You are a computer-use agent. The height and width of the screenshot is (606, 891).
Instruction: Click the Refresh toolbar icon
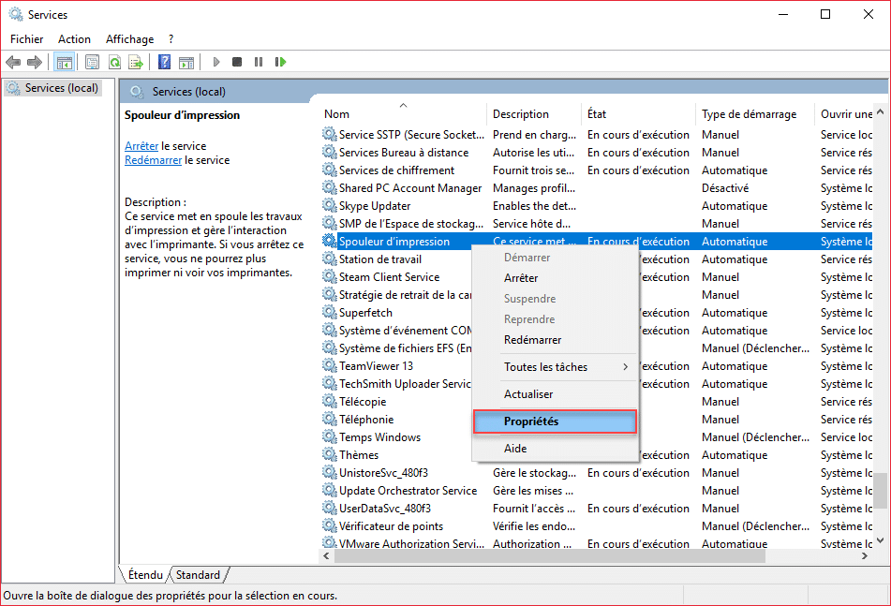(115, 62)
